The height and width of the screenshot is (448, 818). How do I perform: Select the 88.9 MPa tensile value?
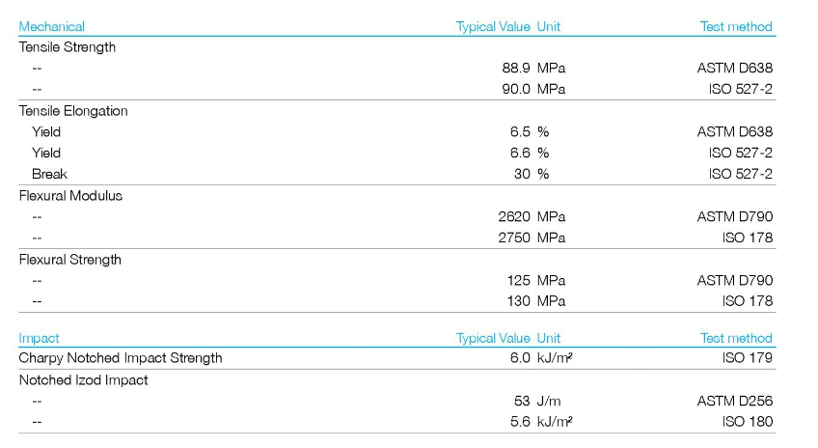[x=529, y=69]
